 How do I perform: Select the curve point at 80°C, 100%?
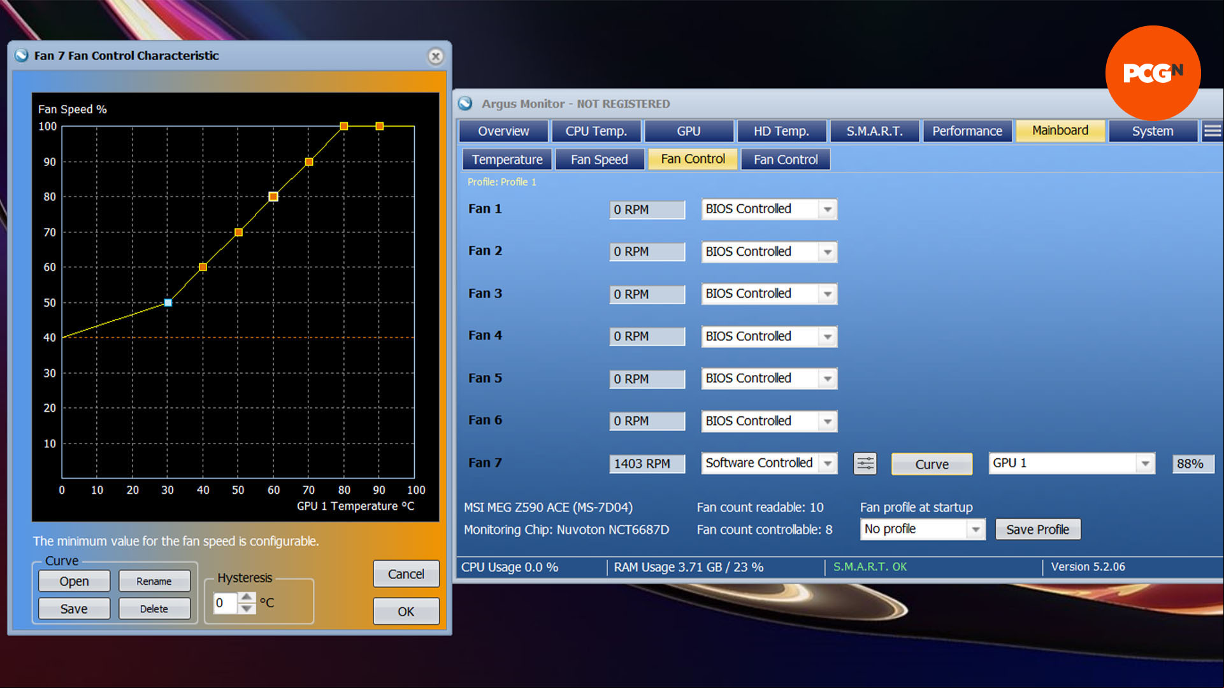(344, 126)
